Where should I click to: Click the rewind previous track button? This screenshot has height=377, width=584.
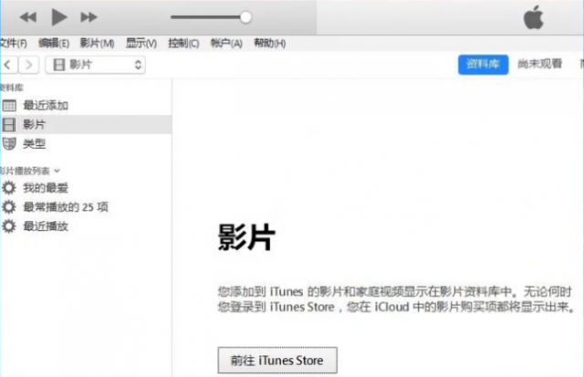click(x=28, y=17)
